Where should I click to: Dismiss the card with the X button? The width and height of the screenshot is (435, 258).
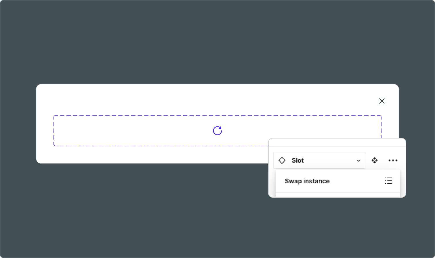382,101
